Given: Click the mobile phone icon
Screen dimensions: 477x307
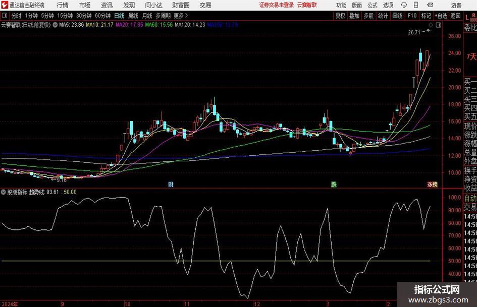Looking at the screenshot, I should [x=416, y=5].
